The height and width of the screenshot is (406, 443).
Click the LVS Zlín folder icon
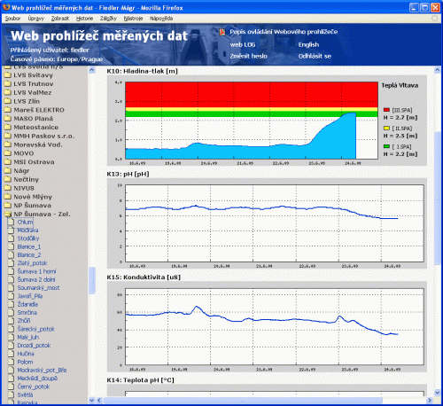[7, 101]
